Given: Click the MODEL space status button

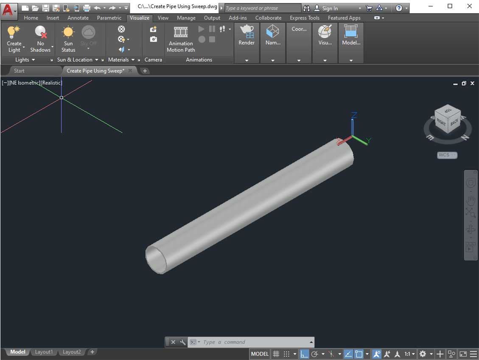Looking at the screenshot, I should coord(260,354).
